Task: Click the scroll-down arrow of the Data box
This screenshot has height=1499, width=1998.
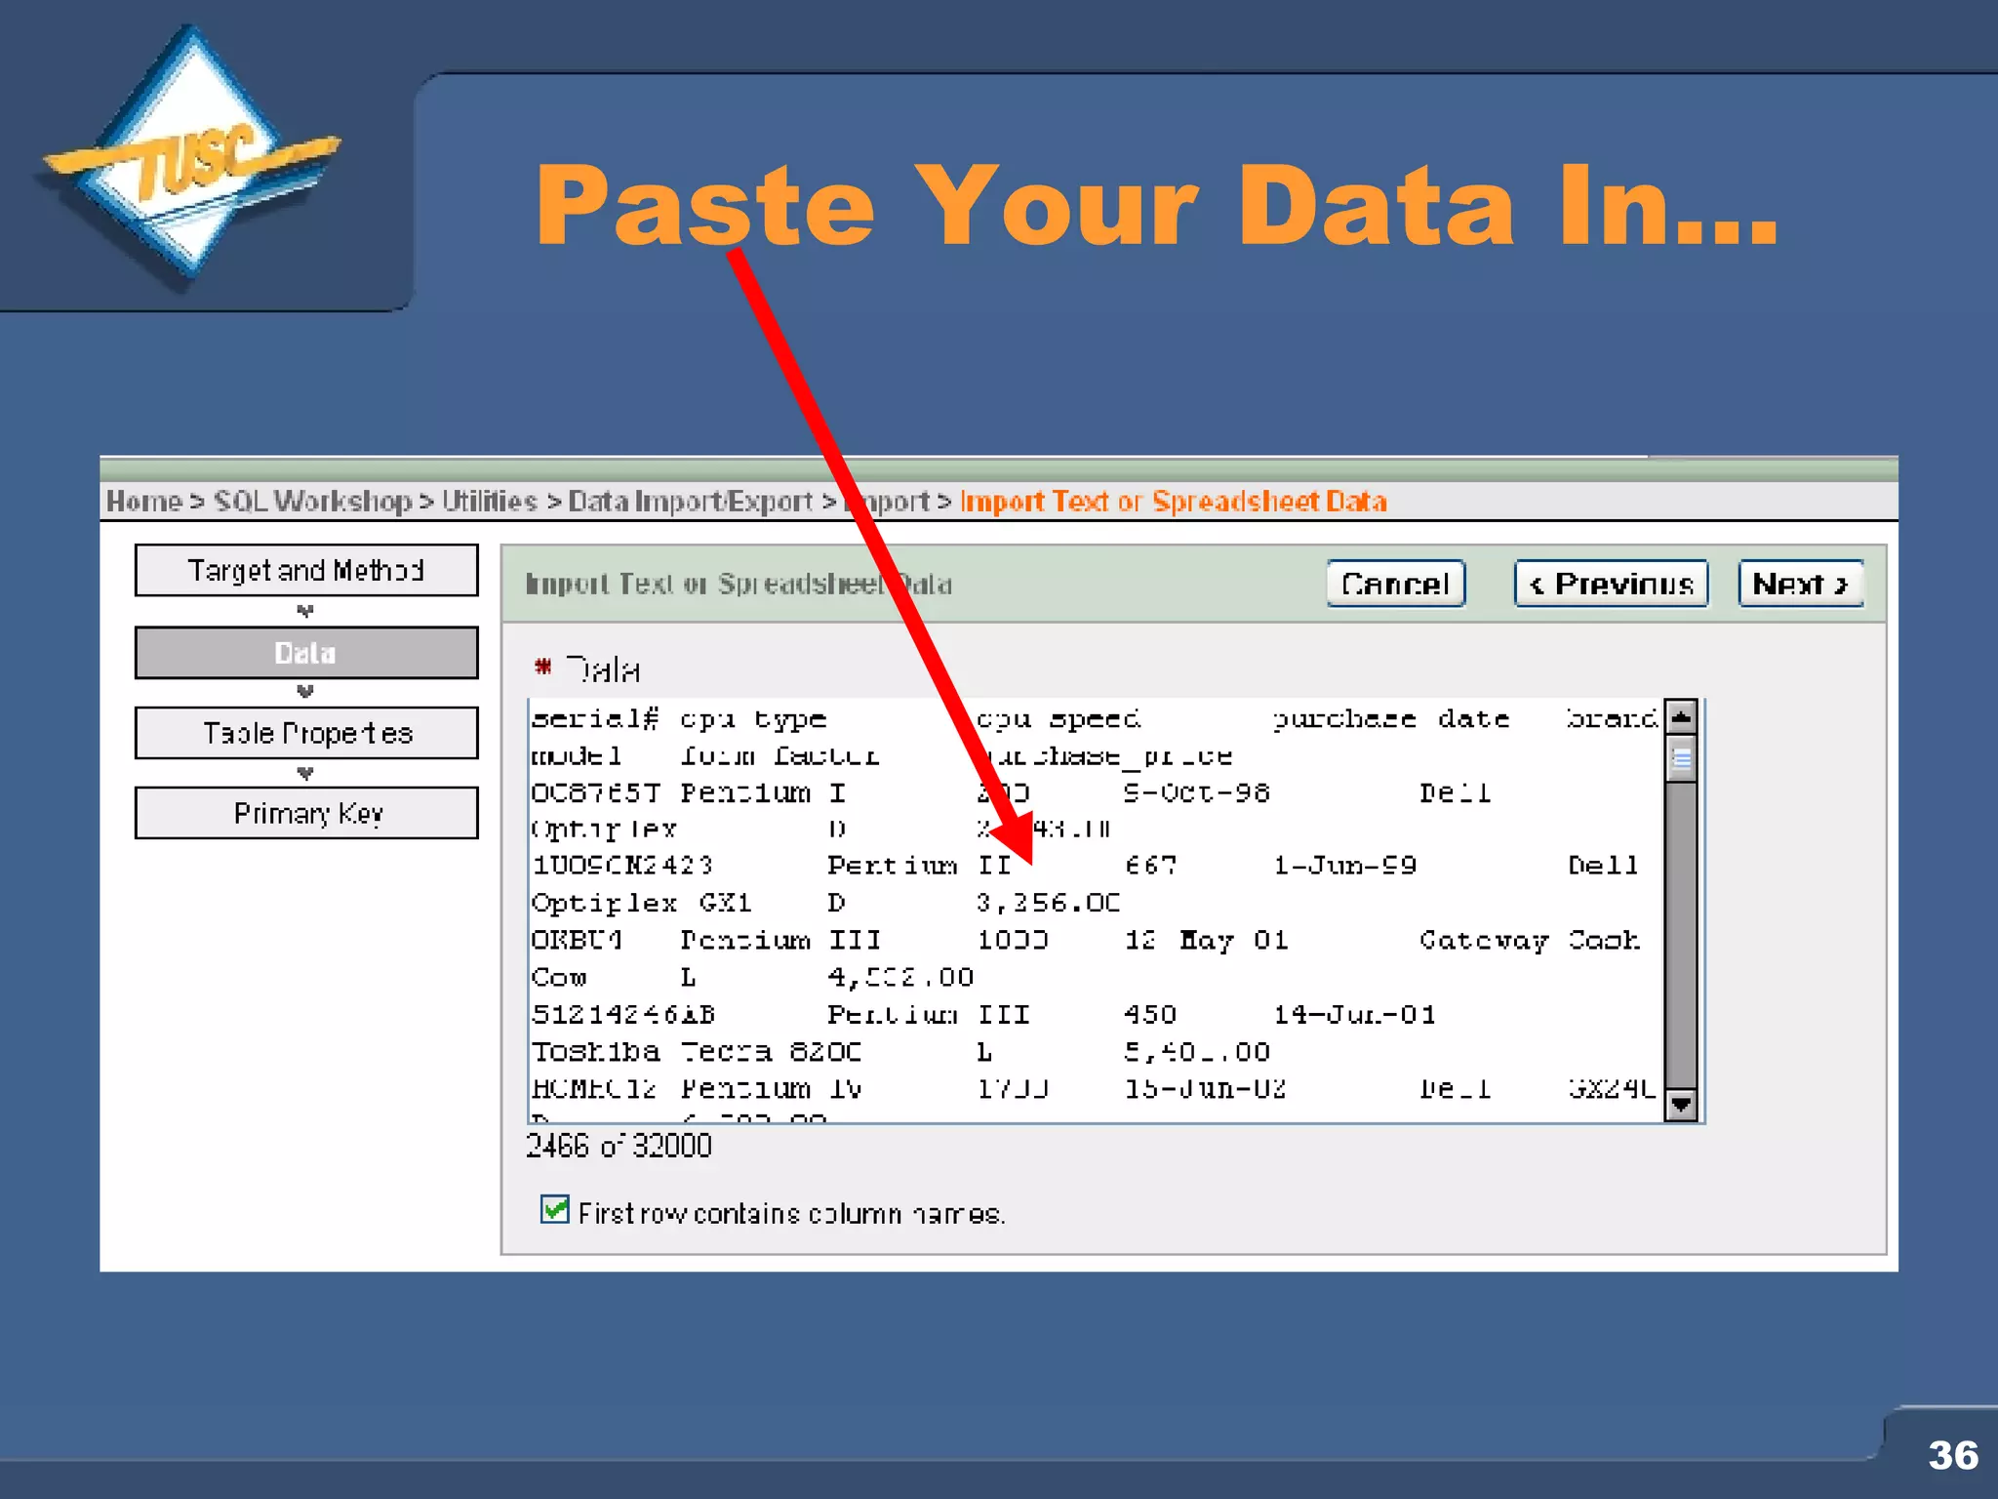Action: tap(1681, 1105)
